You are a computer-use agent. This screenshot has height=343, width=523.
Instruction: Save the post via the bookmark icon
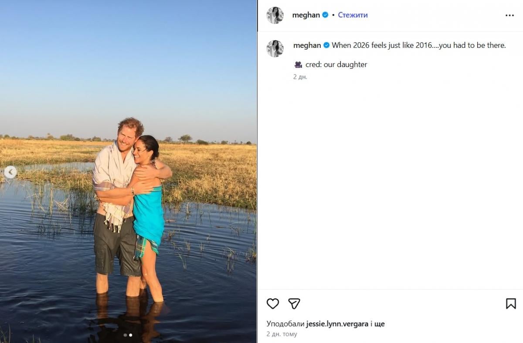click(510, 303)
